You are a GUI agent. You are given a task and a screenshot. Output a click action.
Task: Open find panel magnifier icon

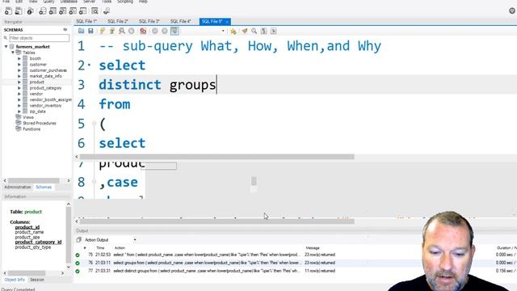coord(254,31)
